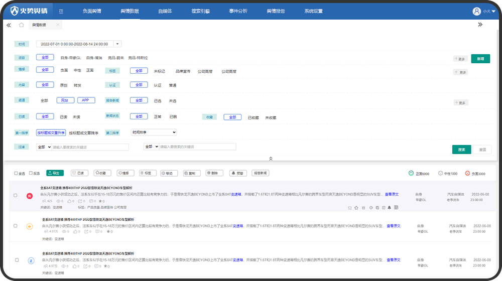Click the right double-arrow tab scroll icon
Screen dimensions: 502x281
click(x=480, y=25)
